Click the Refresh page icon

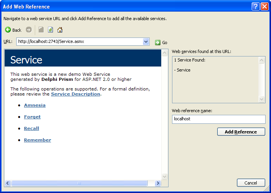pyautogui.click(x=51, y=30)
